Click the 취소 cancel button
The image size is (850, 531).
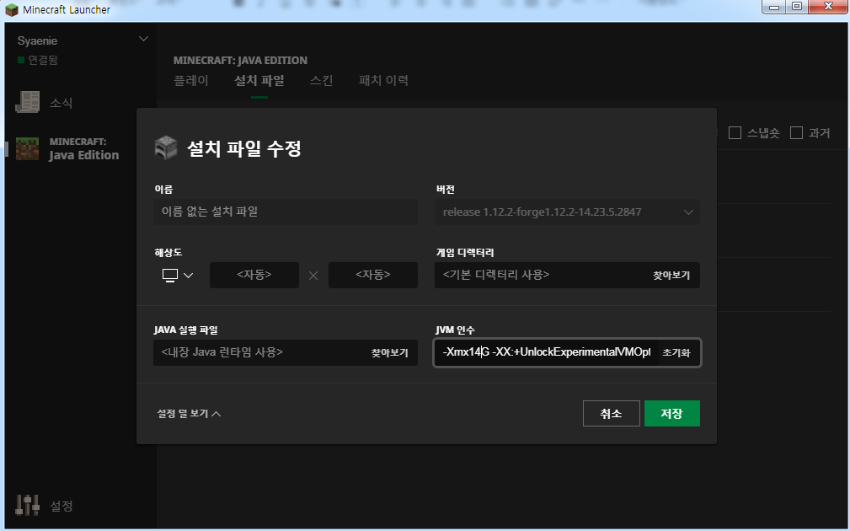[x=611, y=413]
